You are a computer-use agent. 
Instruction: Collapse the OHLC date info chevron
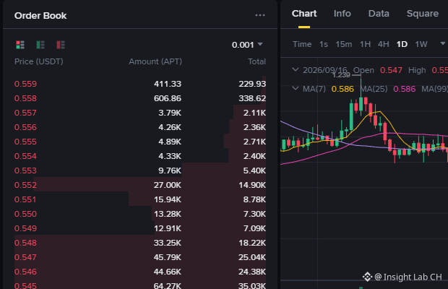click(296, 69)
